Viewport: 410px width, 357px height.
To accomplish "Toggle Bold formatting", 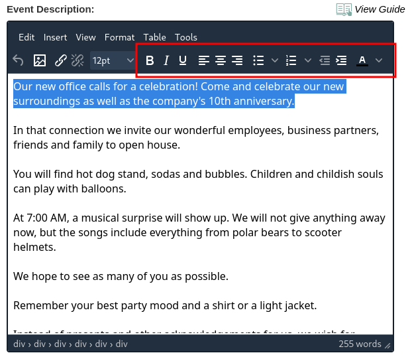I will tap(150, 60).
